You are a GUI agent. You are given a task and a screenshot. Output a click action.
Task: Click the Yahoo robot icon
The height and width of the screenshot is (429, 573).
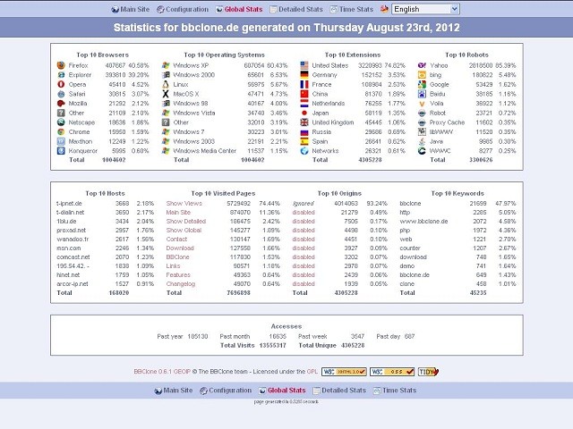[x=422, y=65]
